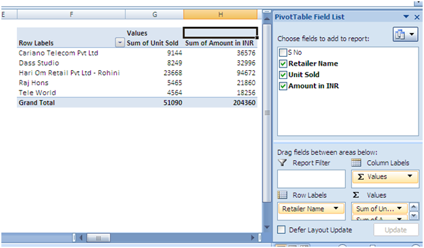The image size is (424, 248).
Task: Open the Values item dropdown in Column Labels
Action: [x=410, y=176]
